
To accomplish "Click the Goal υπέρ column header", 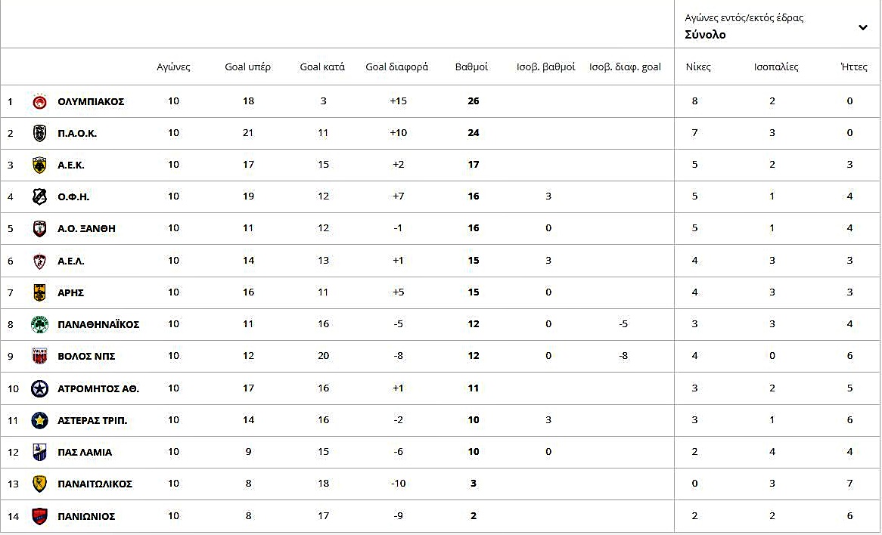I will coord(247,66).
